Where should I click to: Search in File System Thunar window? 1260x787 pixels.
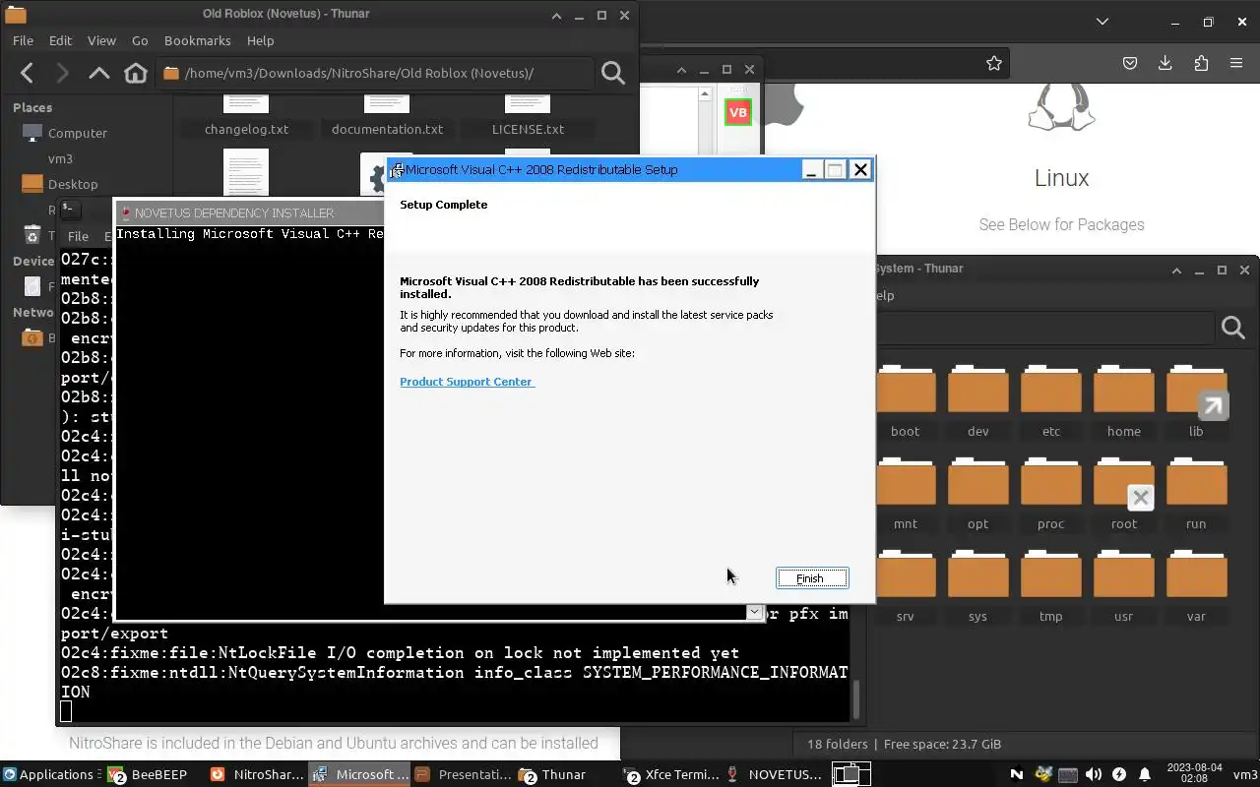pos(1233,328)
